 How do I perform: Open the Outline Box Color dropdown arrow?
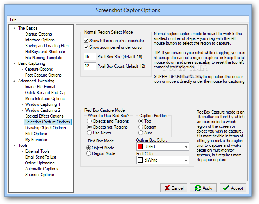(x=186, y=147)
